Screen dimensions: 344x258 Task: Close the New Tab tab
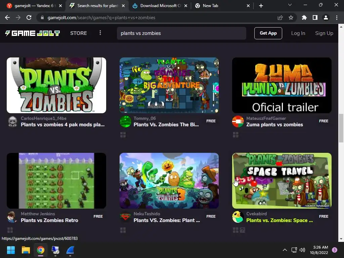[x=248, y=6]
